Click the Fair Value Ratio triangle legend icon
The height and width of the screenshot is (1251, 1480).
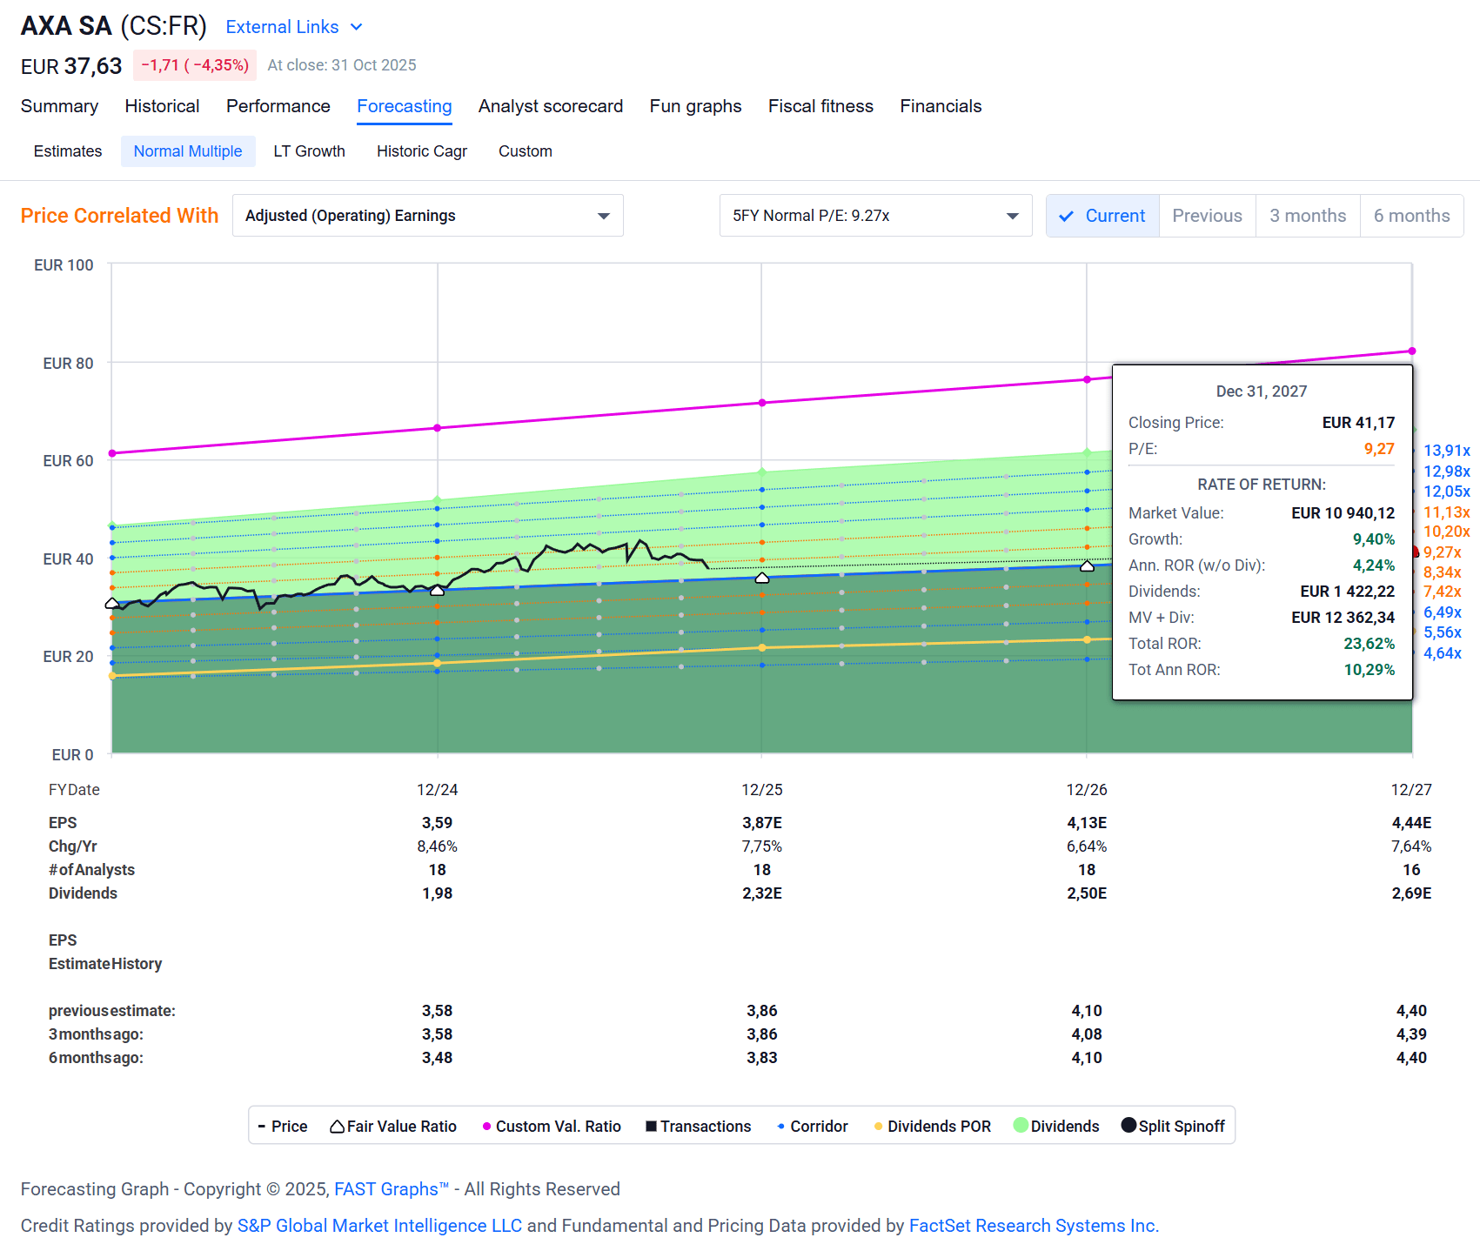pos(338,1126)
